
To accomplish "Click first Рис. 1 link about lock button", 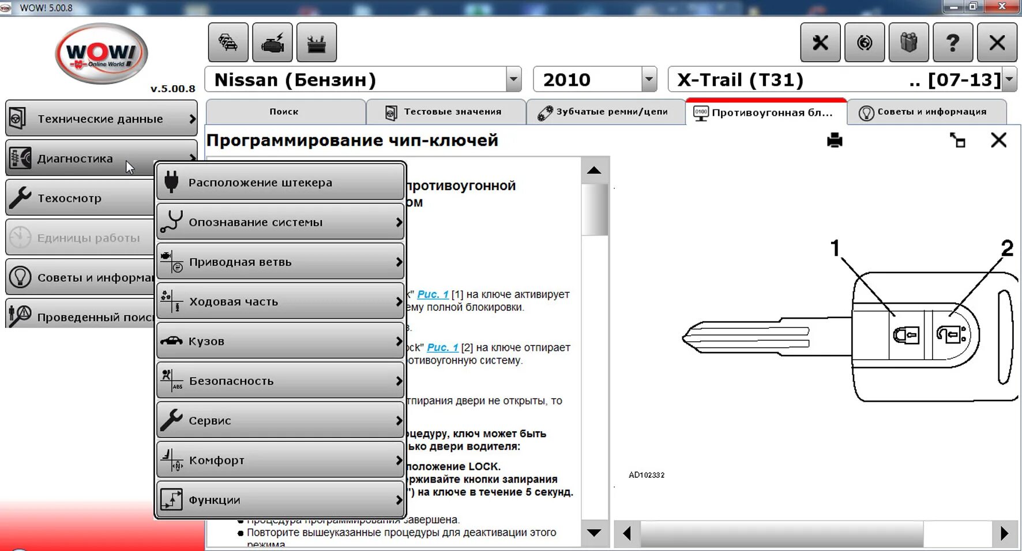I will (433, 295).
